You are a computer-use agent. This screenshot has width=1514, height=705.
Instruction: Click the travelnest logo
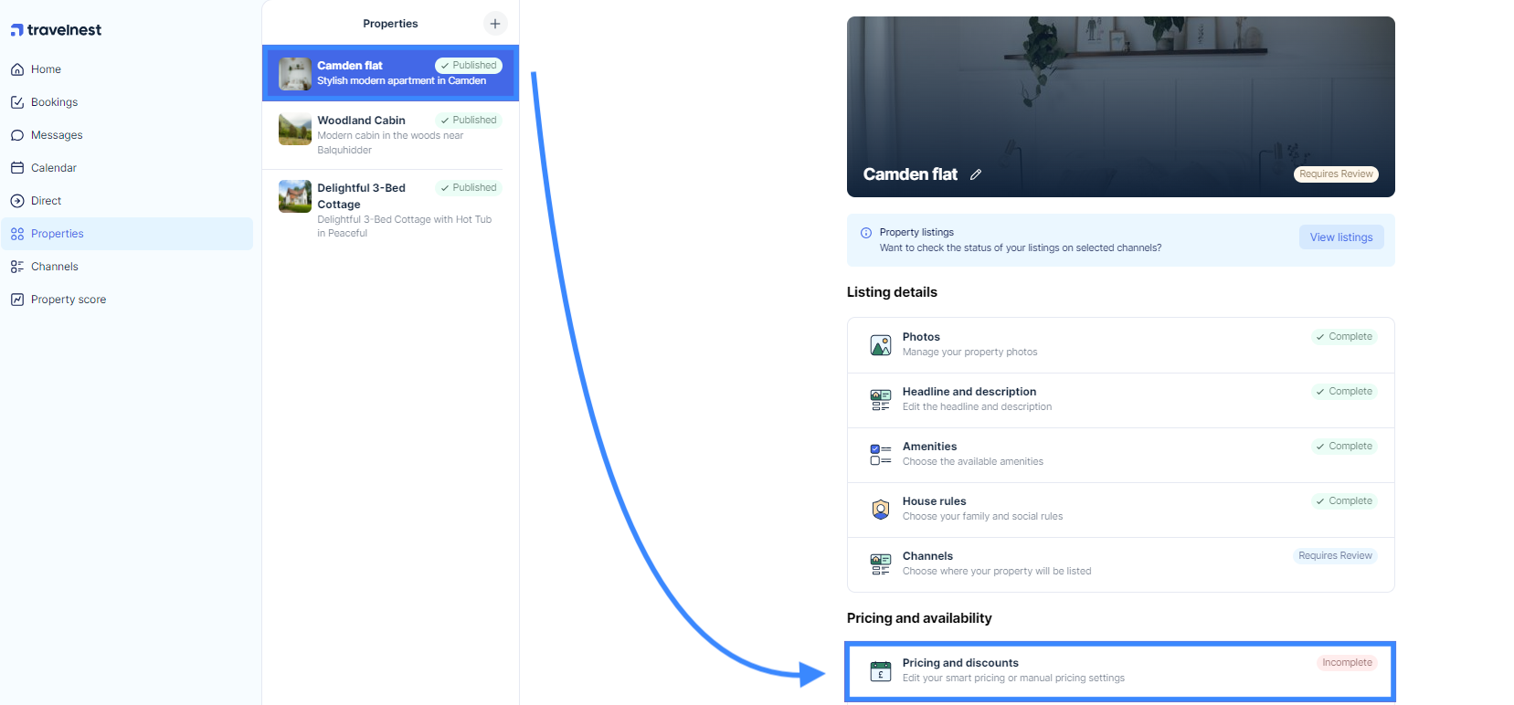(56, 30)
